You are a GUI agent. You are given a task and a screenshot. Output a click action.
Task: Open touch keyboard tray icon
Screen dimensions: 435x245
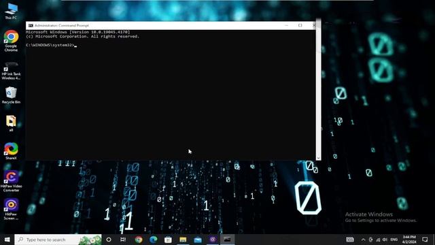(350, 240)
